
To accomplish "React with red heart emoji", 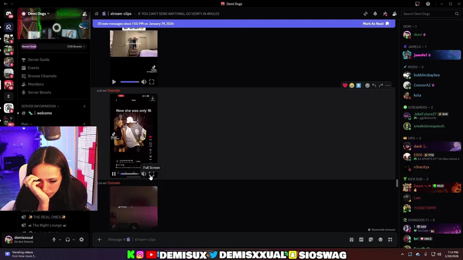I will pos(345,86).
